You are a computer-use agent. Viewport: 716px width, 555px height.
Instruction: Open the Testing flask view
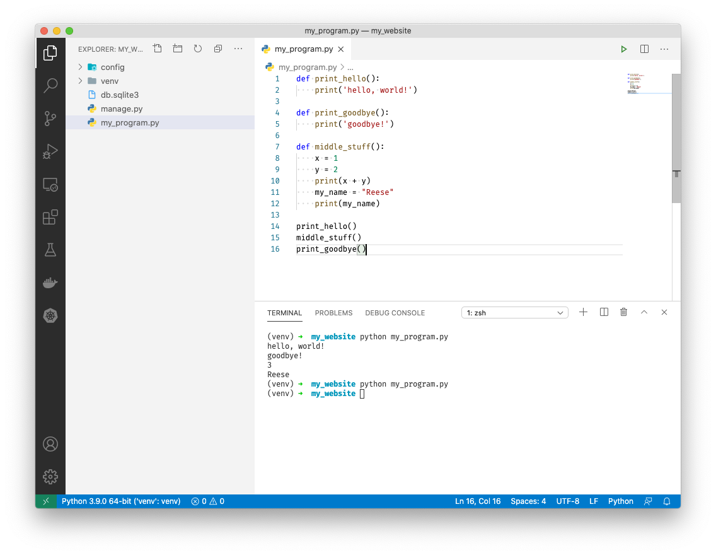[x=50, y=250]
